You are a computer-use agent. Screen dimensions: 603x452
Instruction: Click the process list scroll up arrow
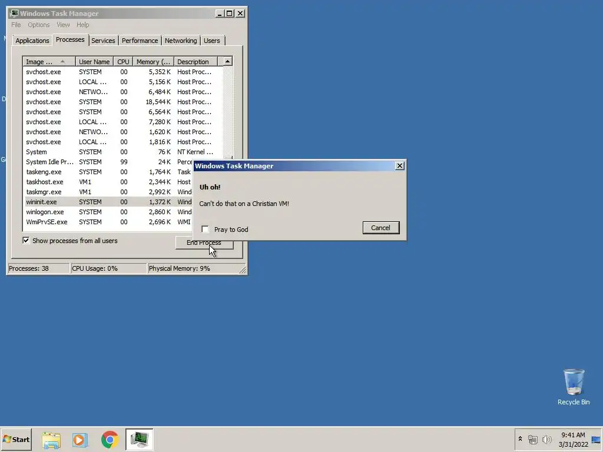(228, 61)
